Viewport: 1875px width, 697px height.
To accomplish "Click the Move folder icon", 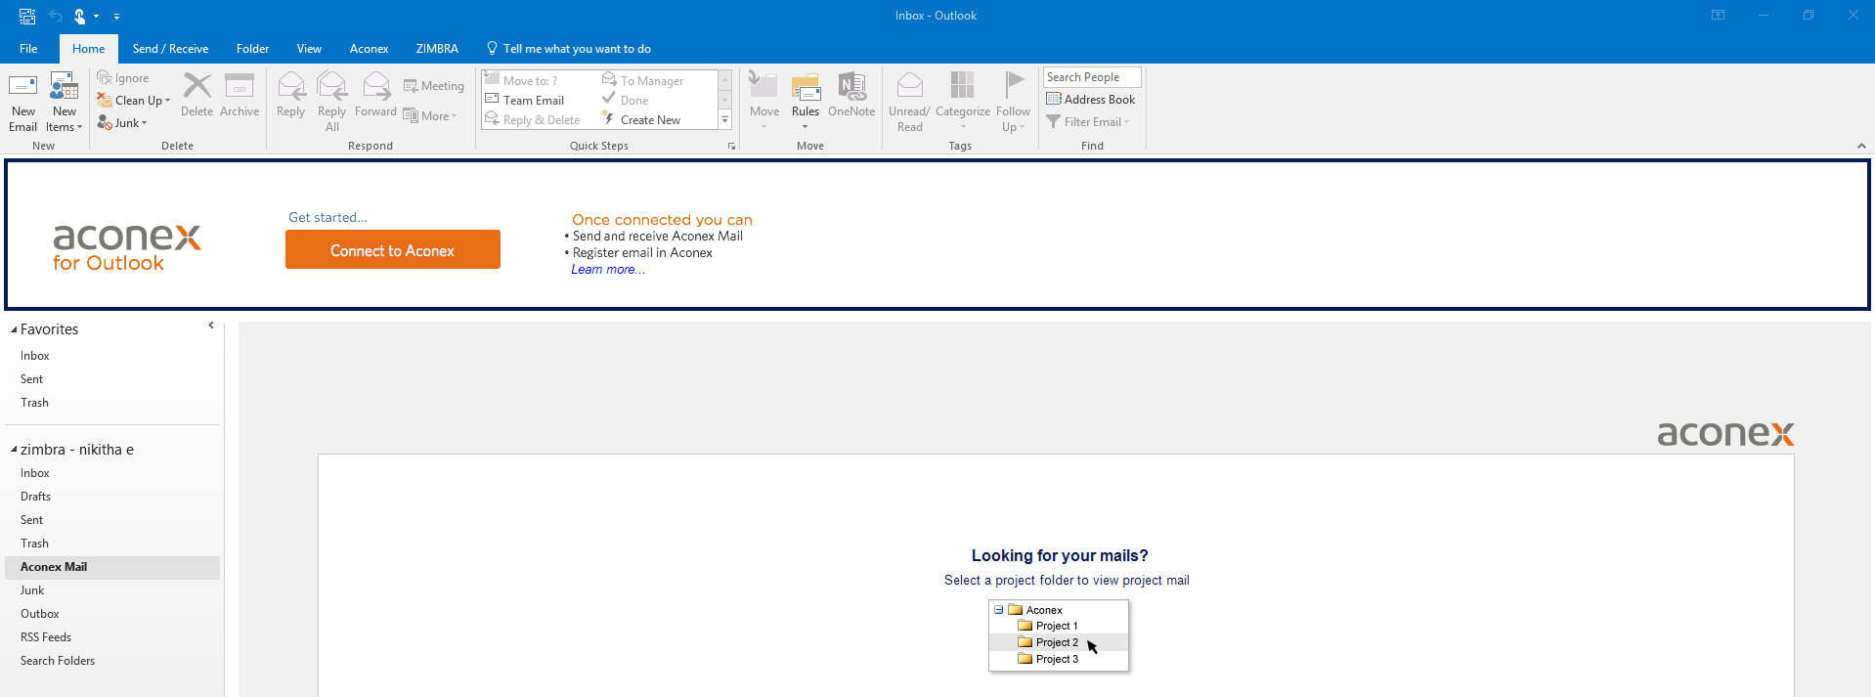I will (763, 86).
